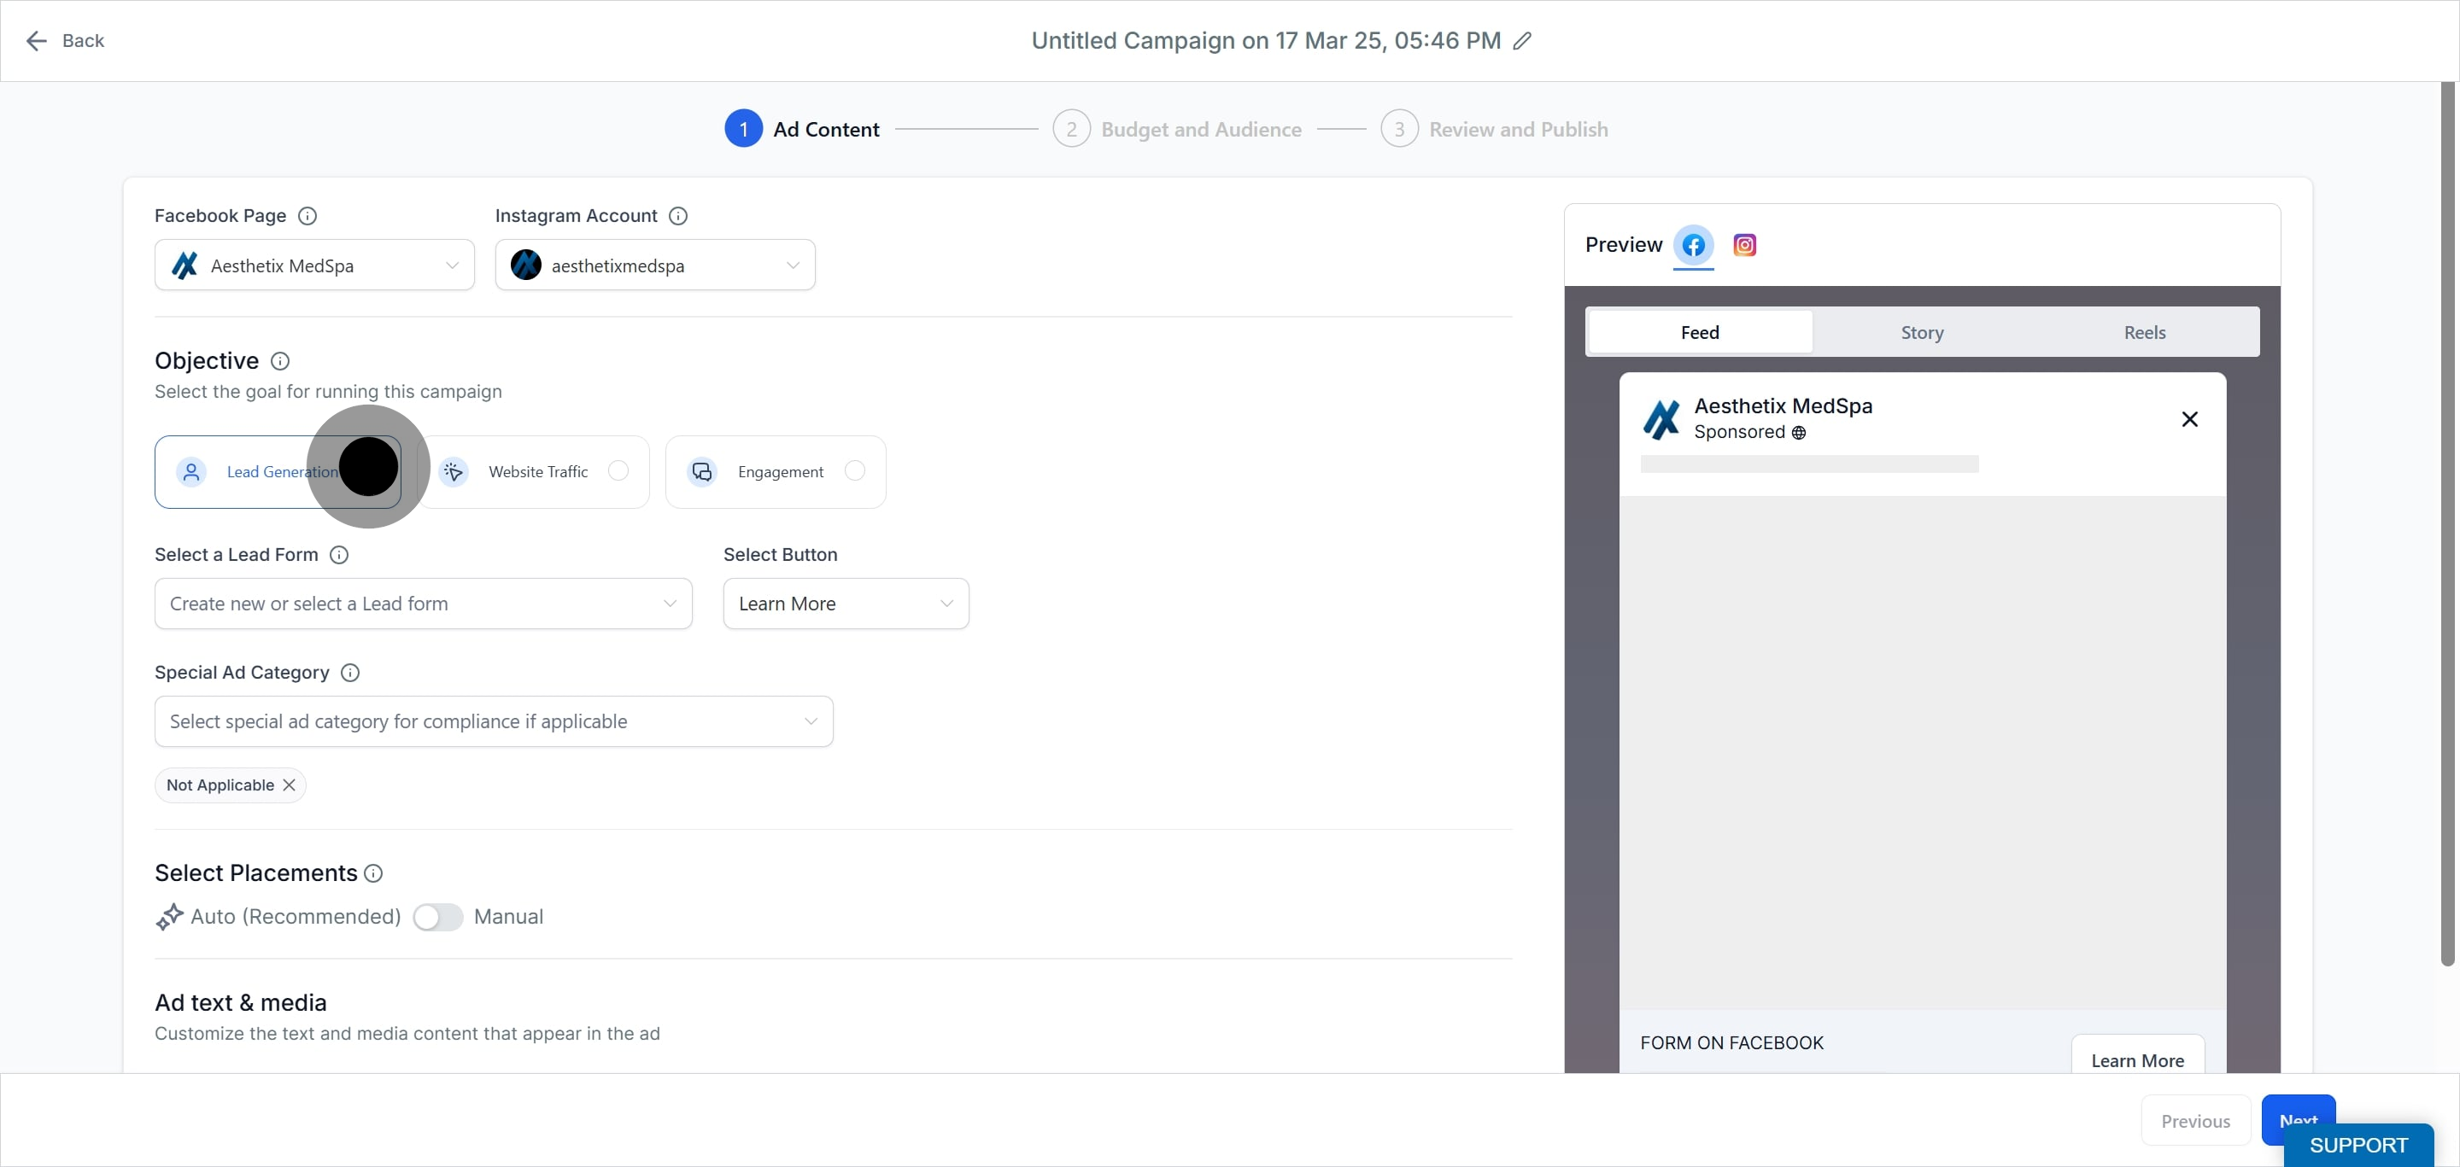Select the Website Traffic objective radio

pyautogui.click(x=618, y=470)
